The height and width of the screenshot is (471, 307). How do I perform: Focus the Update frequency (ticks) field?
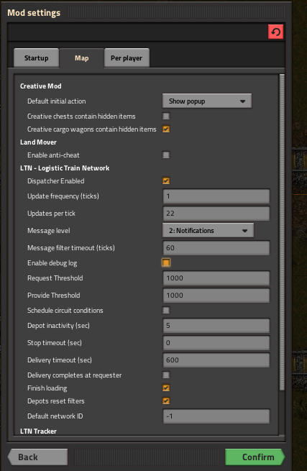coord(216,196)
